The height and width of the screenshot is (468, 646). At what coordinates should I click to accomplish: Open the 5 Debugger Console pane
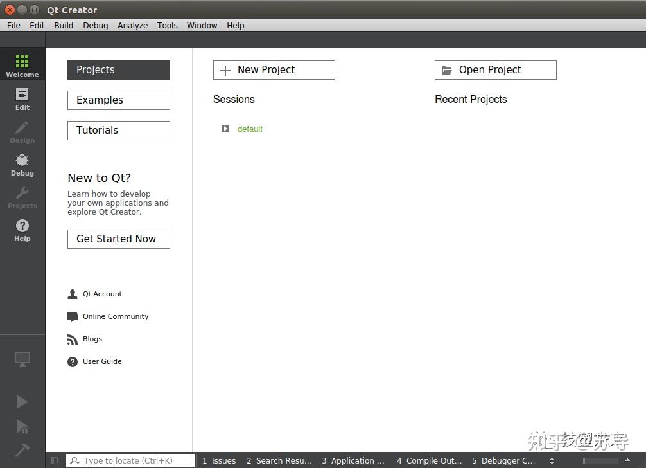tap(503, 460)
